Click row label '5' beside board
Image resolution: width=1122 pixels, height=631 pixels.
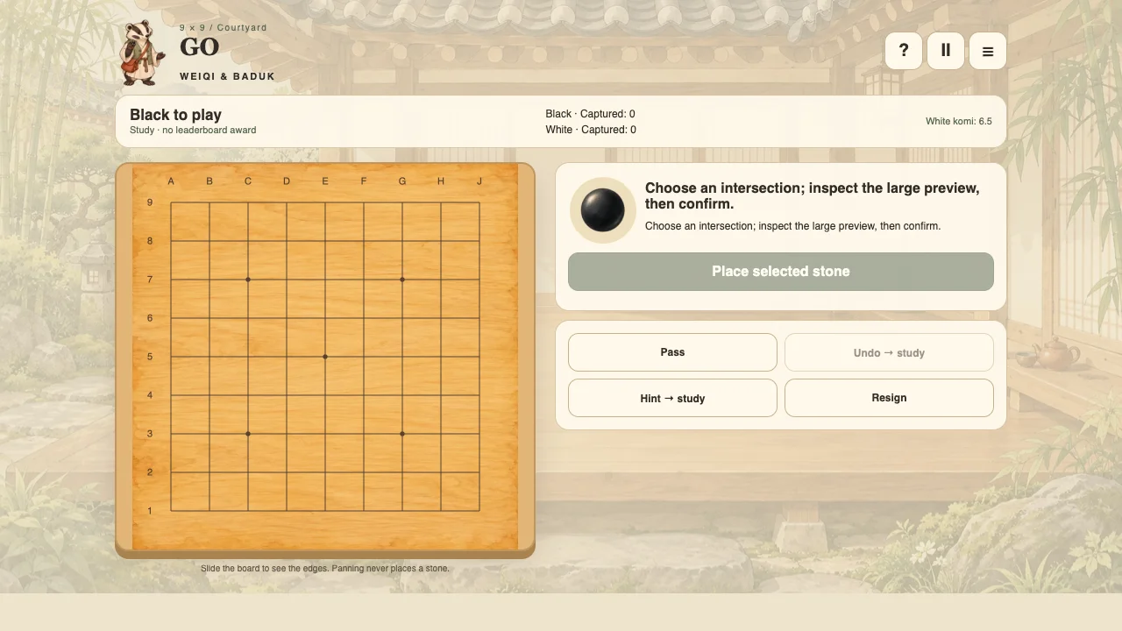[x=150, y=357]
